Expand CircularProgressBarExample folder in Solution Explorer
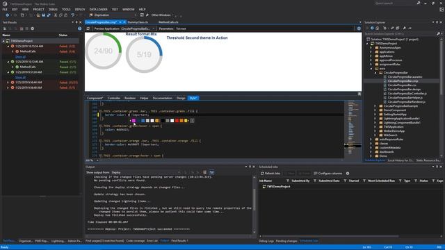Image resolution: width=445 pixels, height=250 pixels. pyautogui.click(x=375, y=106)
